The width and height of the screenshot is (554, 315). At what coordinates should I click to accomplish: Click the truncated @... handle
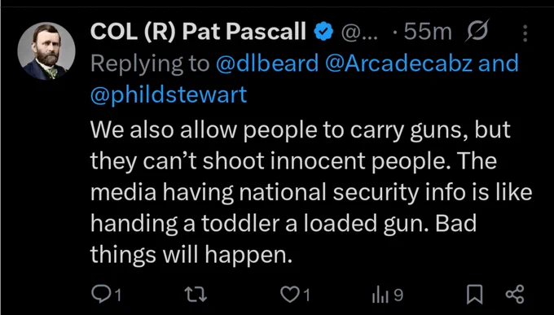point(359,33)
